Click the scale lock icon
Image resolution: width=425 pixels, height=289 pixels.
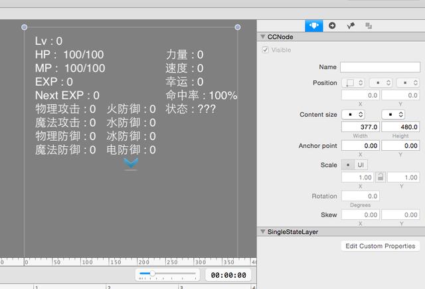[380, 177]
